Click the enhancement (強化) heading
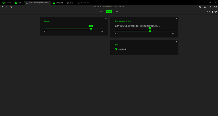 (x=117, y=44)
